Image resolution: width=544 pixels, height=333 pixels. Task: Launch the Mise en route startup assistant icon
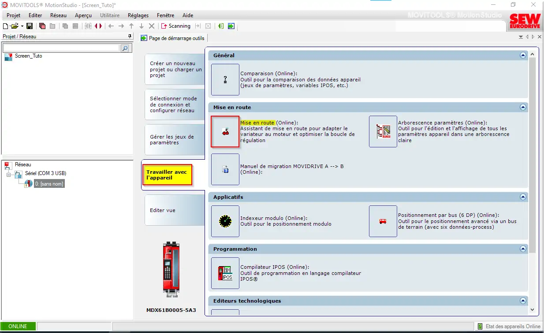point(225,132)
